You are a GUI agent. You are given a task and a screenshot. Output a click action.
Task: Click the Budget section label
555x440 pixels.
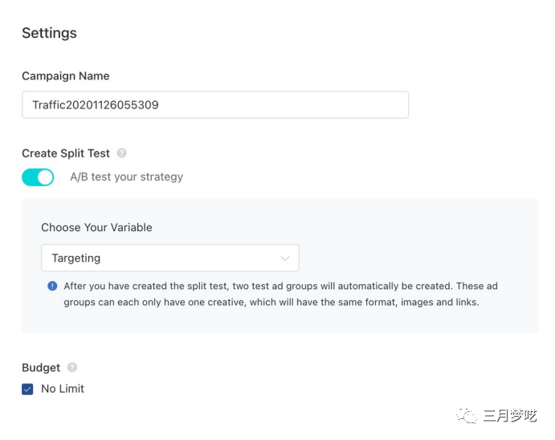[41, 368]
